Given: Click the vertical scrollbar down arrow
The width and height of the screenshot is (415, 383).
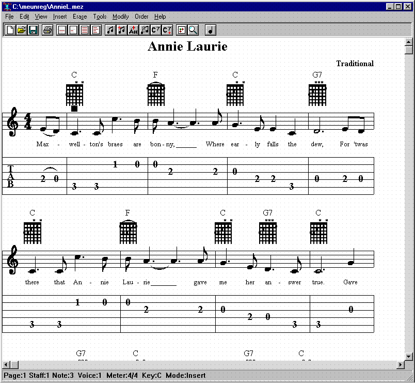Looking at the screenshot, I should click(x=409, y=356).
